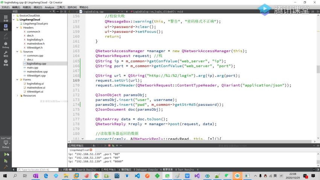The height and width of the screenshot is (180, 320).
Task: Open the project view dropdown arrow
Action: tap(50, 12)
